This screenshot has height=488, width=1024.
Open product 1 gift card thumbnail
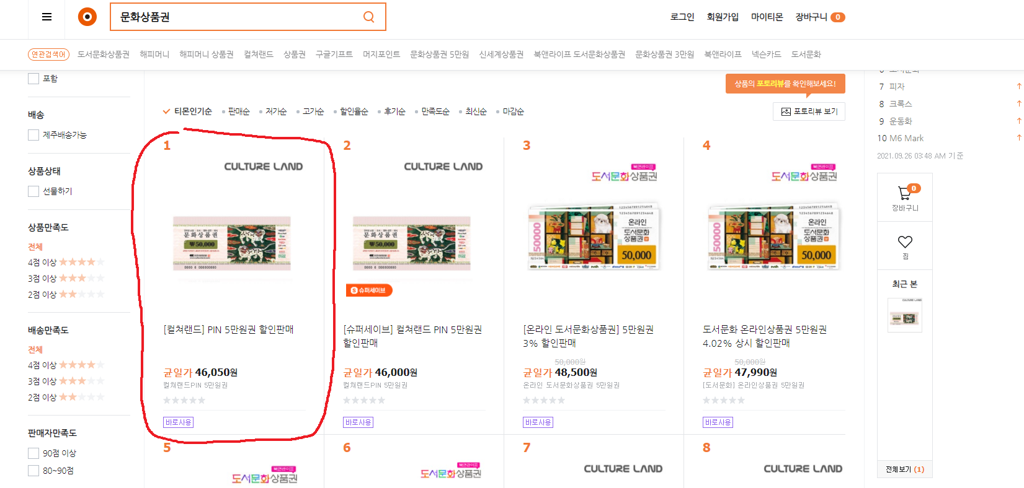tap(232, 243)
